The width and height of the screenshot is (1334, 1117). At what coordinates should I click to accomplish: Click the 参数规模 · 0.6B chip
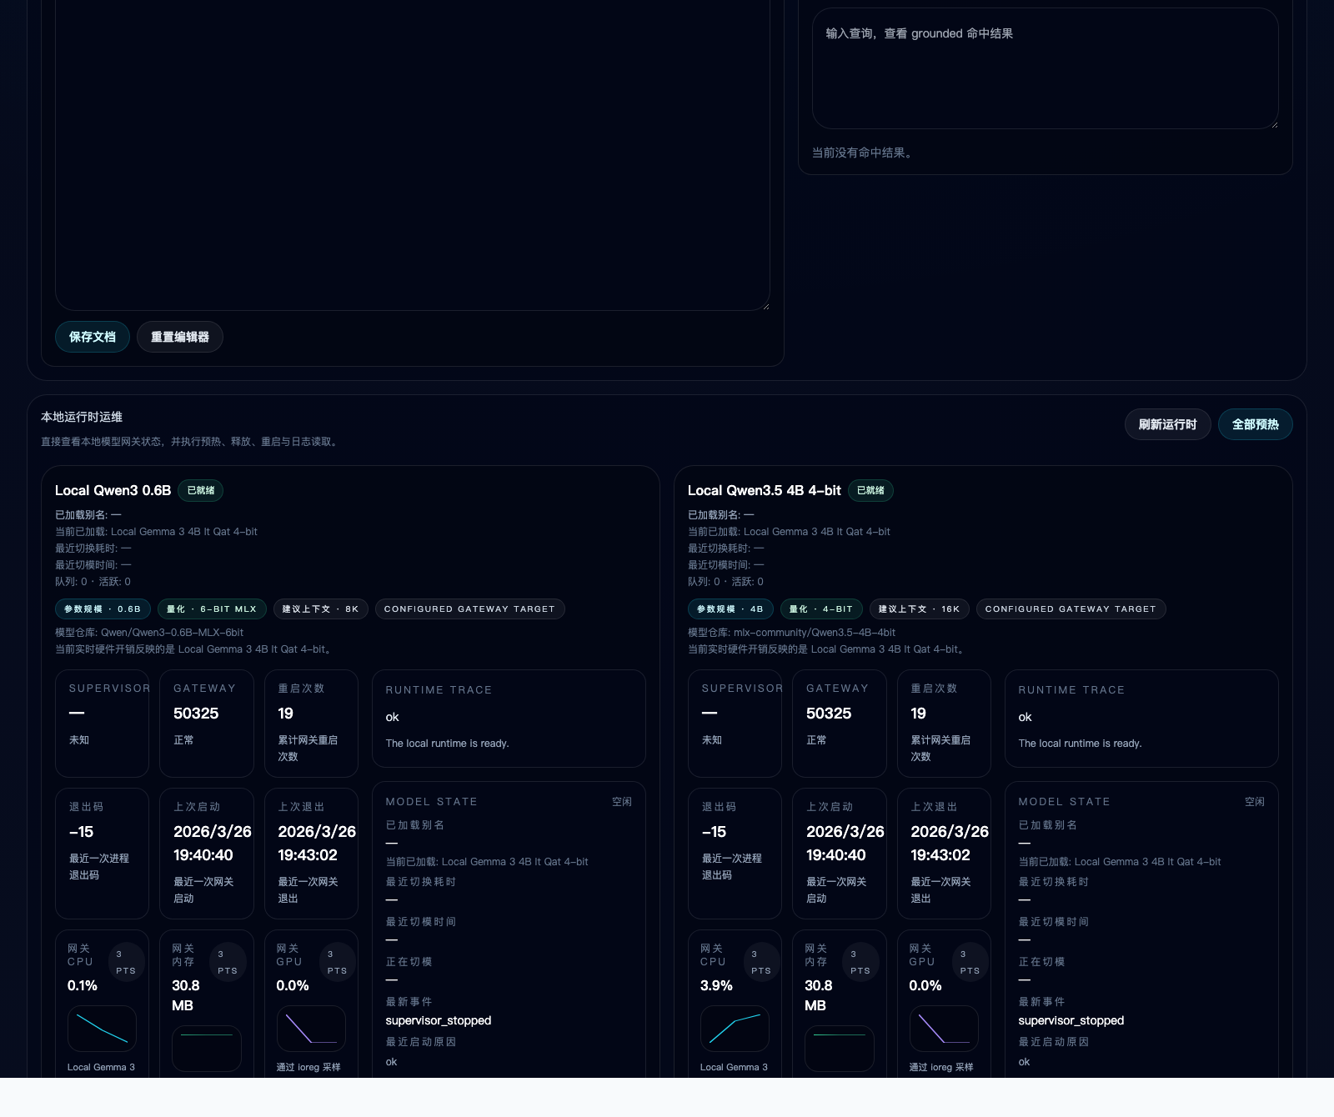[x=103, y=609]
